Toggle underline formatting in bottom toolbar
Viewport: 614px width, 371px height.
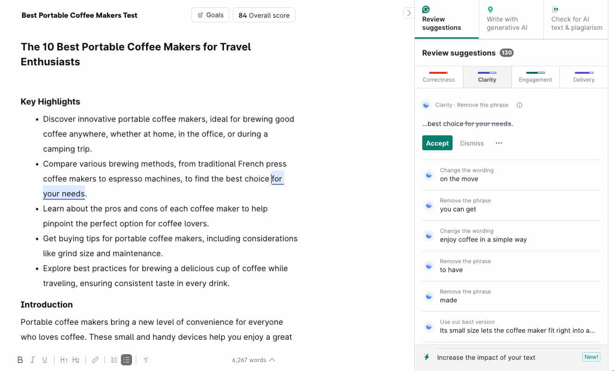coord(45,360)
